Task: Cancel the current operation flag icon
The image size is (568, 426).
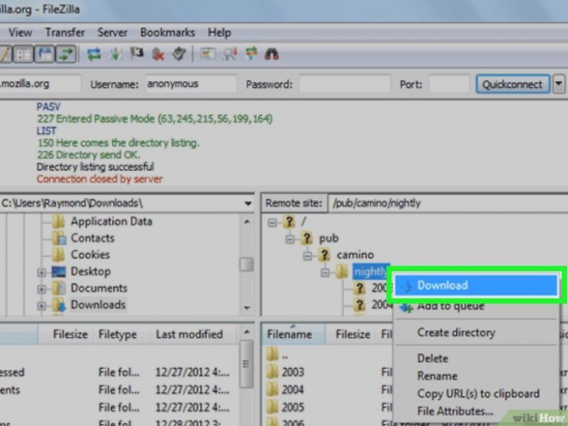Action: coord(137,54)
